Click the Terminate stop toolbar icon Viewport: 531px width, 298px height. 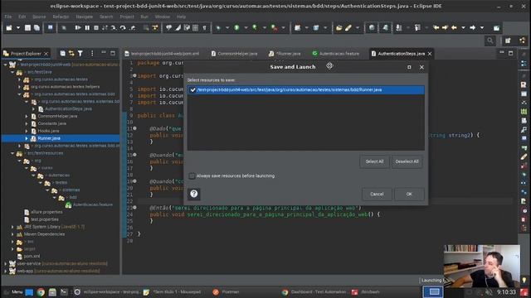[96, 27]
